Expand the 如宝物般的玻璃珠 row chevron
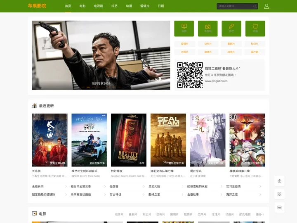 pyautogui.click(x=66, y=195)
